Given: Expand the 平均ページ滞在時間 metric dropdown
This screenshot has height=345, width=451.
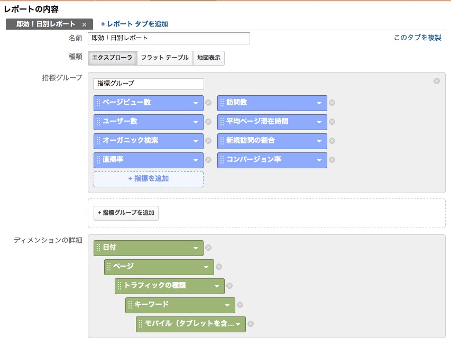Looking at the screenshot, I should (x=319, y=122).
